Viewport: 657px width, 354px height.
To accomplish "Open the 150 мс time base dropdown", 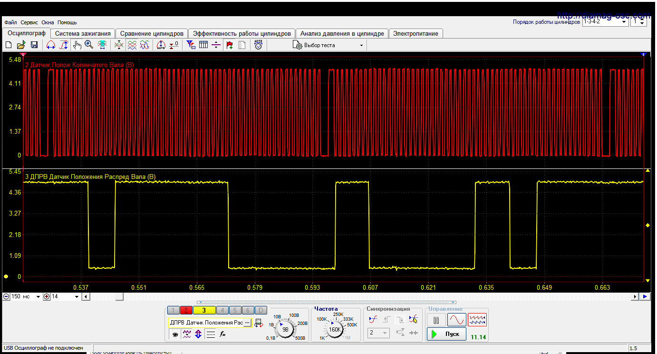I will point(38,296).
